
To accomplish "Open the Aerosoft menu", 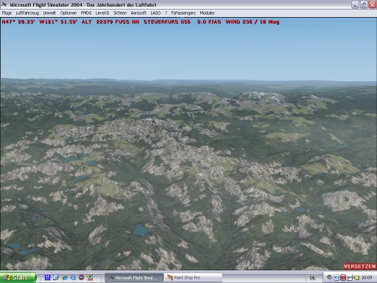I will point(138,13).
